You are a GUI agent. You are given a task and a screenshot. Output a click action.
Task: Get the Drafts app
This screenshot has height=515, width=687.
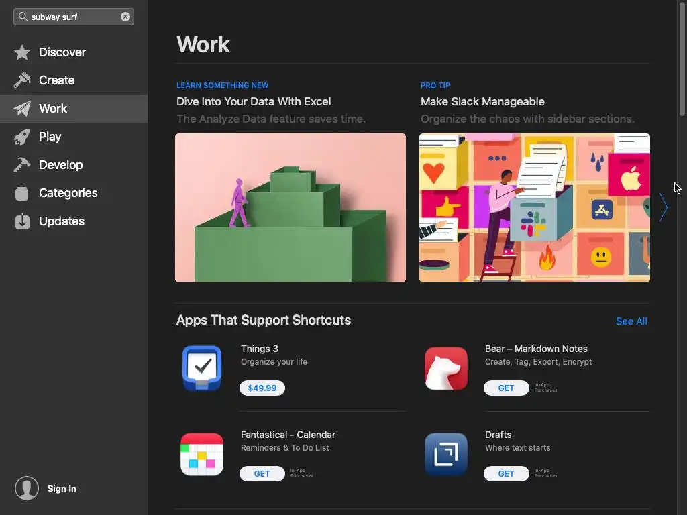point(506,474)
